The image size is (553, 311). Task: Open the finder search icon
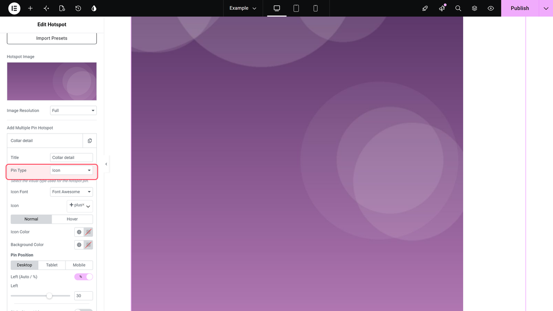coord(458,8)
